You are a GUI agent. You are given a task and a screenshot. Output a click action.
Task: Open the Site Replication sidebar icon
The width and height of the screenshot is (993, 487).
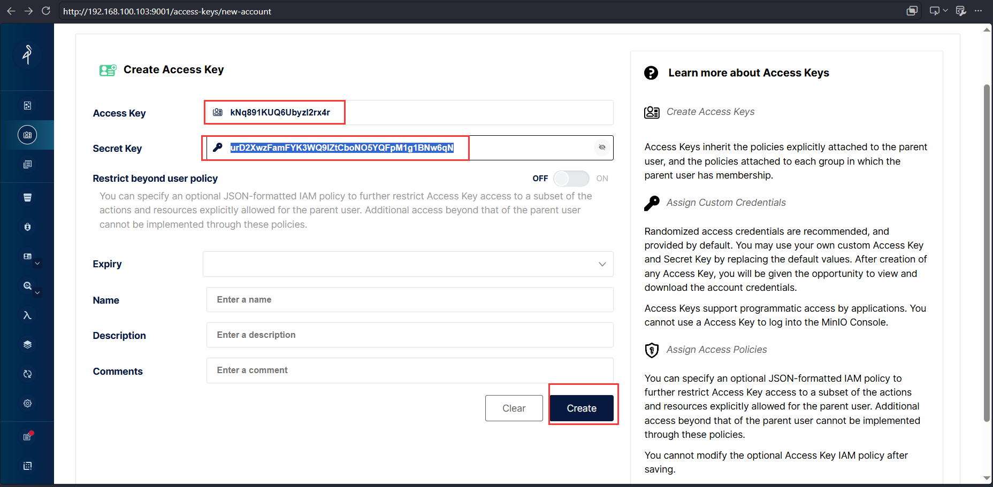click(27, 374)
